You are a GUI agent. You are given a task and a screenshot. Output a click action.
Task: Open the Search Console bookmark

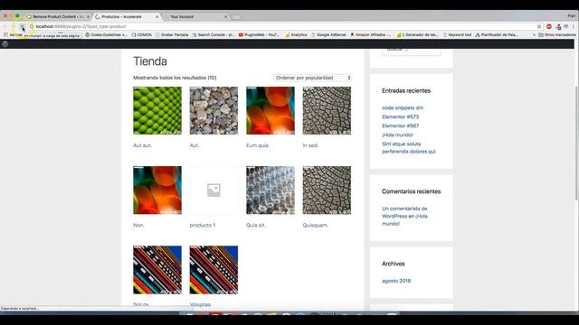(x=214, y=34)
